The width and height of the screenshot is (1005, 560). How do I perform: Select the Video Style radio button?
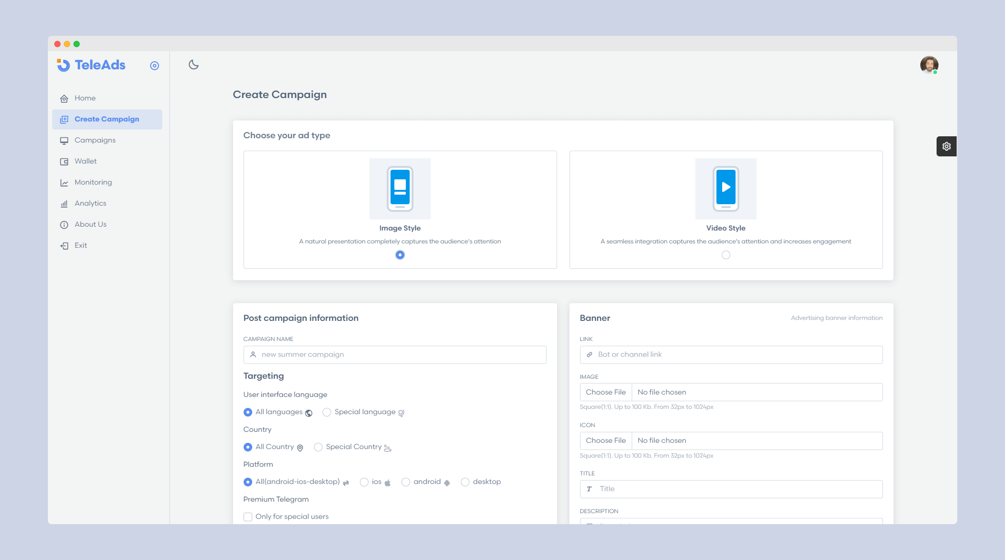(x=726, y=255)
